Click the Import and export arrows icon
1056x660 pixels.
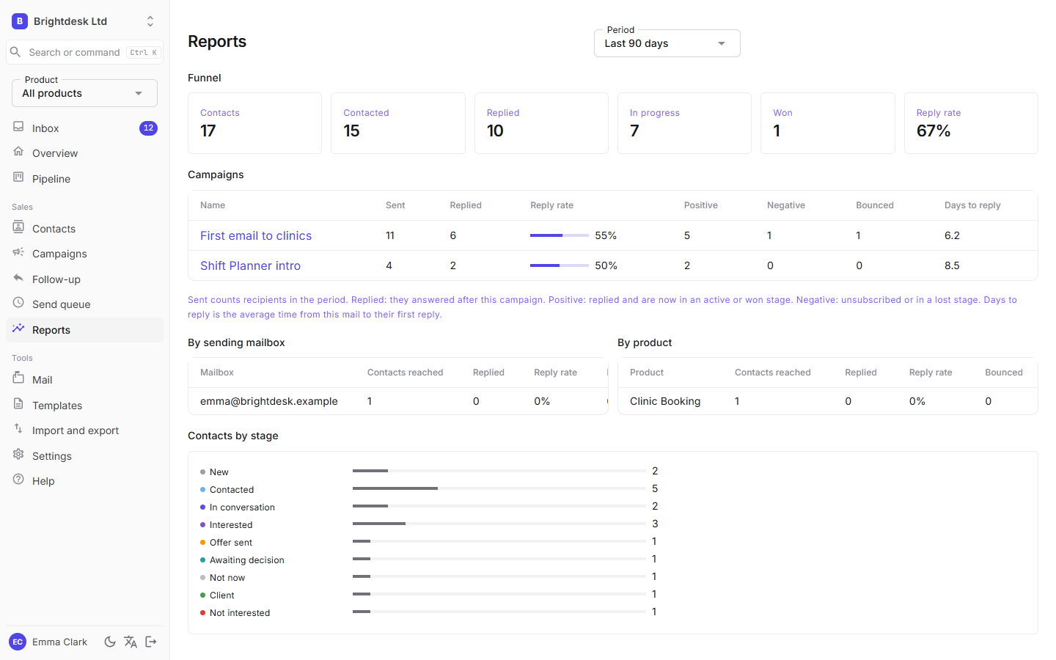click(18, 429)
